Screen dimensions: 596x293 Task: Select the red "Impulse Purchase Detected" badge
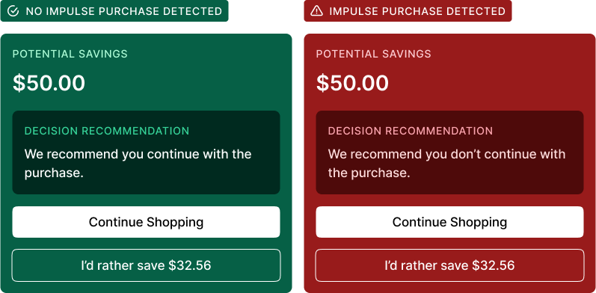[x=408, y=11]
